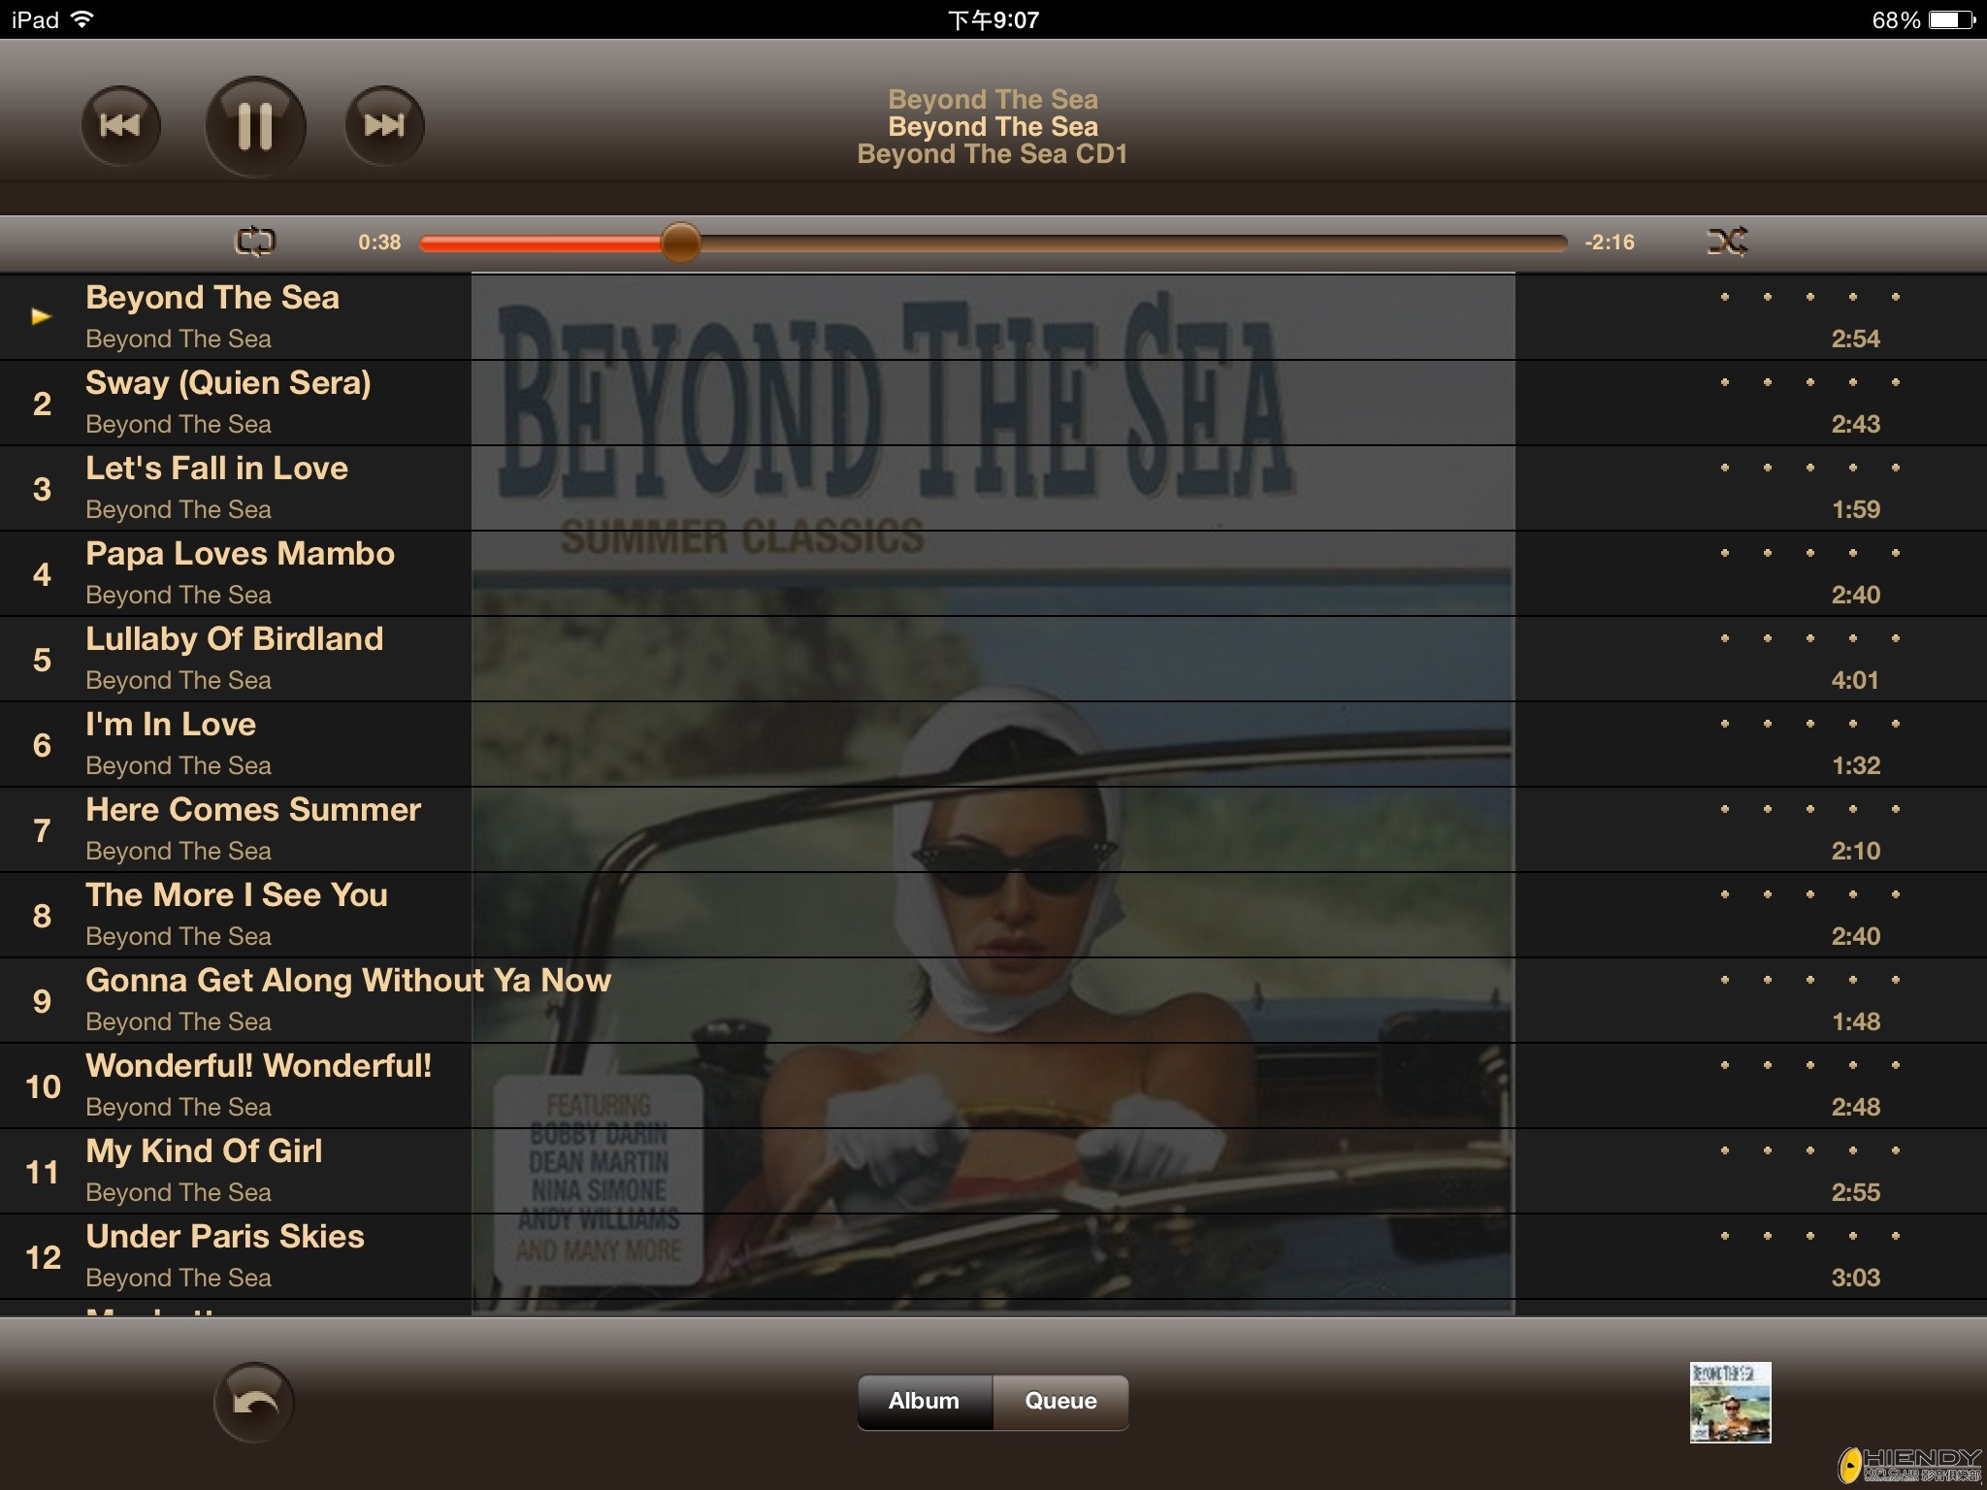Switch to the Queue tab
The width and height of the screenshot is (1987, 1490).
(x=1060, y=1401)
